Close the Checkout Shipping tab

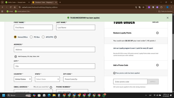click(x=56, y=2)
